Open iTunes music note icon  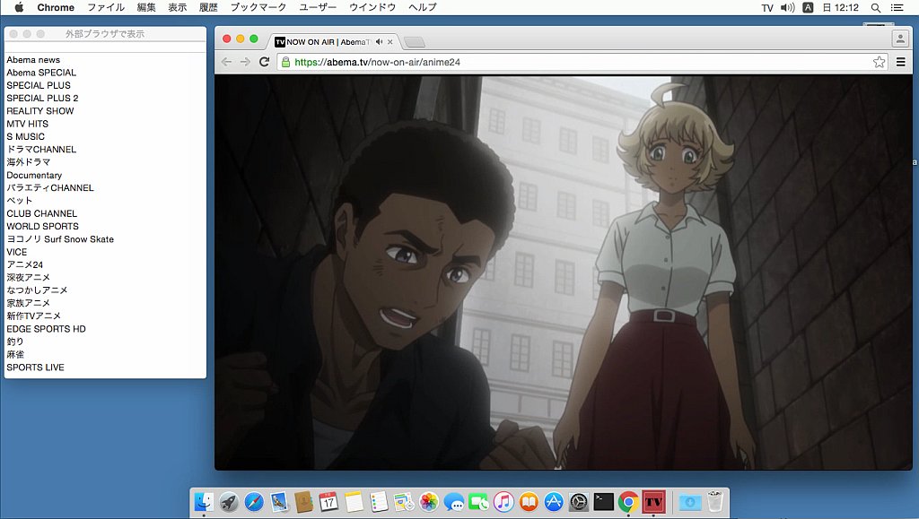pos(503,502)
